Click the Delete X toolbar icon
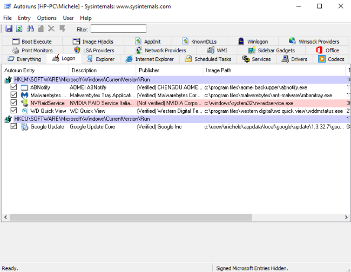 tap(51, 29)
